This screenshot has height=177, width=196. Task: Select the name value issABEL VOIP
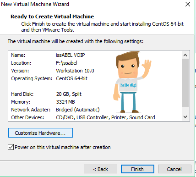[71, 55]
